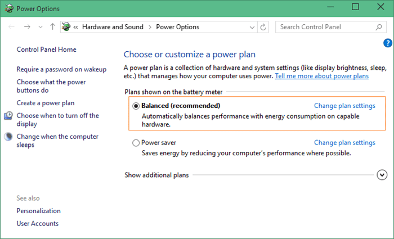Open User Accounts under See also
394x239 pixels.
point(38,223)
